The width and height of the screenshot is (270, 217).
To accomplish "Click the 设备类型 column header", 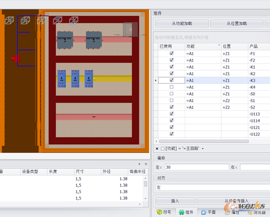I will coord(34,172).
